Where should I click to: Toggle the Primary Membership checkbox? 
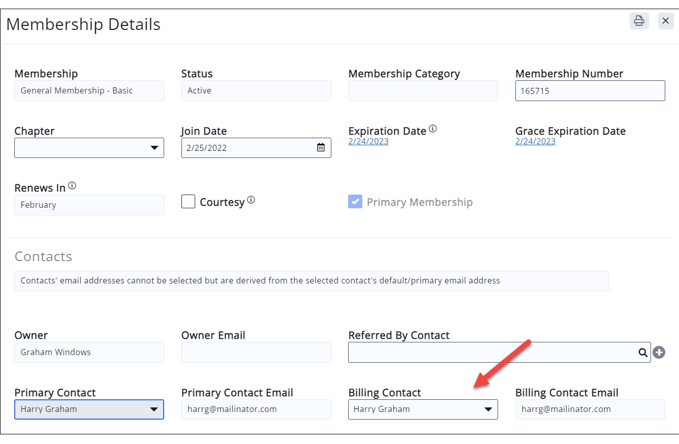point(355,202)
